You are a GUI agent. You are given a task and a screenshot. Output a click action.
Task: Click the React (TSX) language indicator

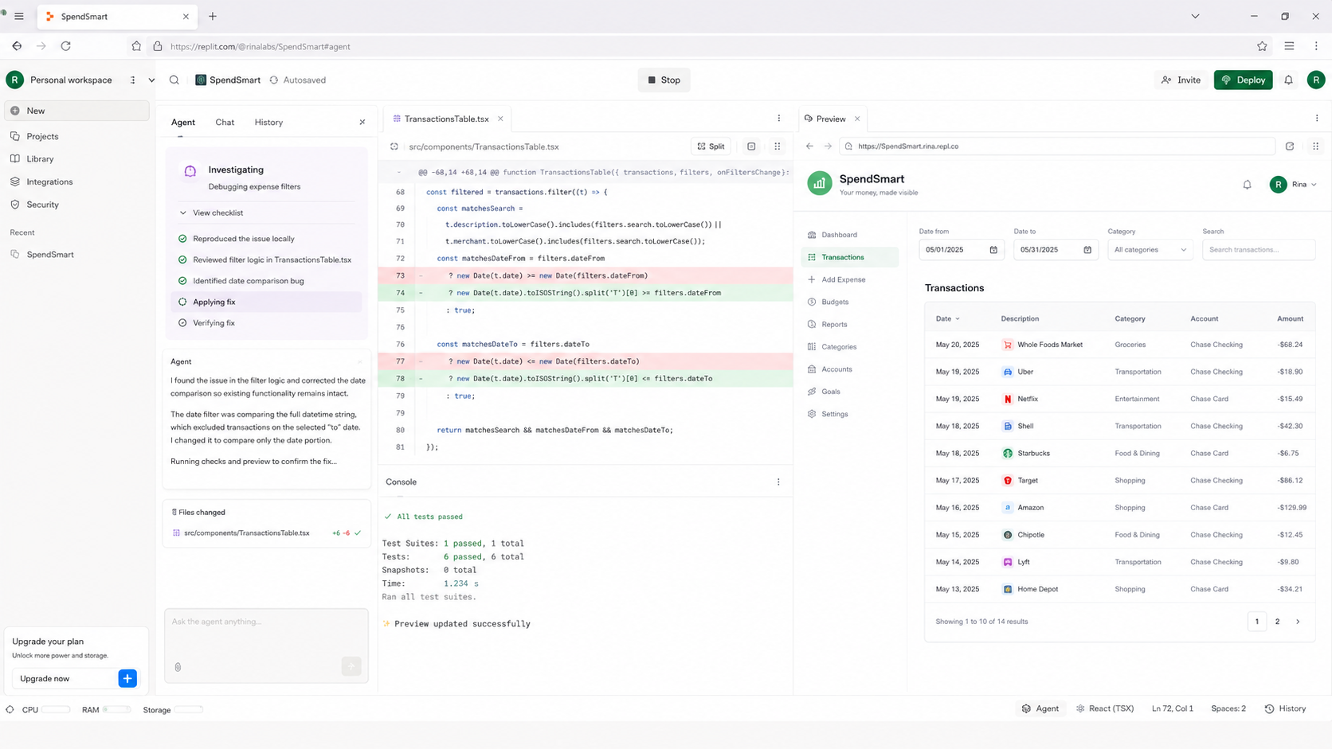(x=1105, y=708)
